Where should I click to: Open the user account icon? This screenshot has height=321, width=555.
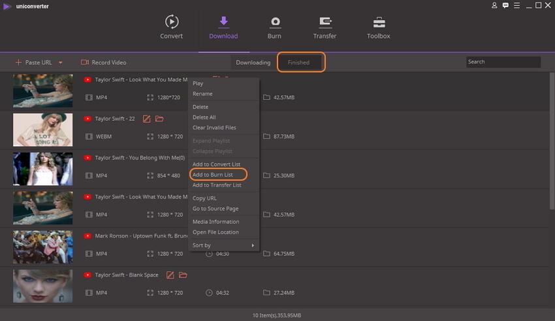(x=494, y=5)
